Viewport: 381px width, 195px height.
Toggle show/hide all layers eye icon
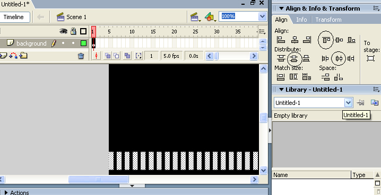click(64, 31)
